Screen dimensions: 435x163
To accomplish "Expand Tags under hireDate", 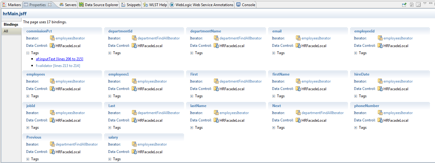I will 356,96.
